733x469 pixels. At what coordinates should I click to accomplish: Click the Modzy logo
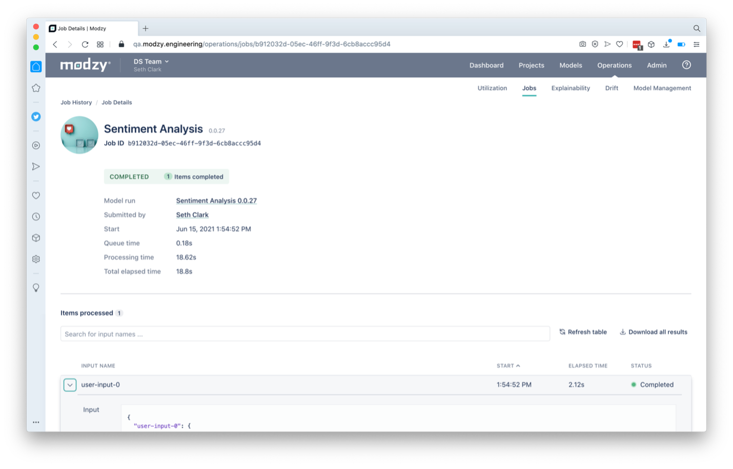tap(85, 65)
